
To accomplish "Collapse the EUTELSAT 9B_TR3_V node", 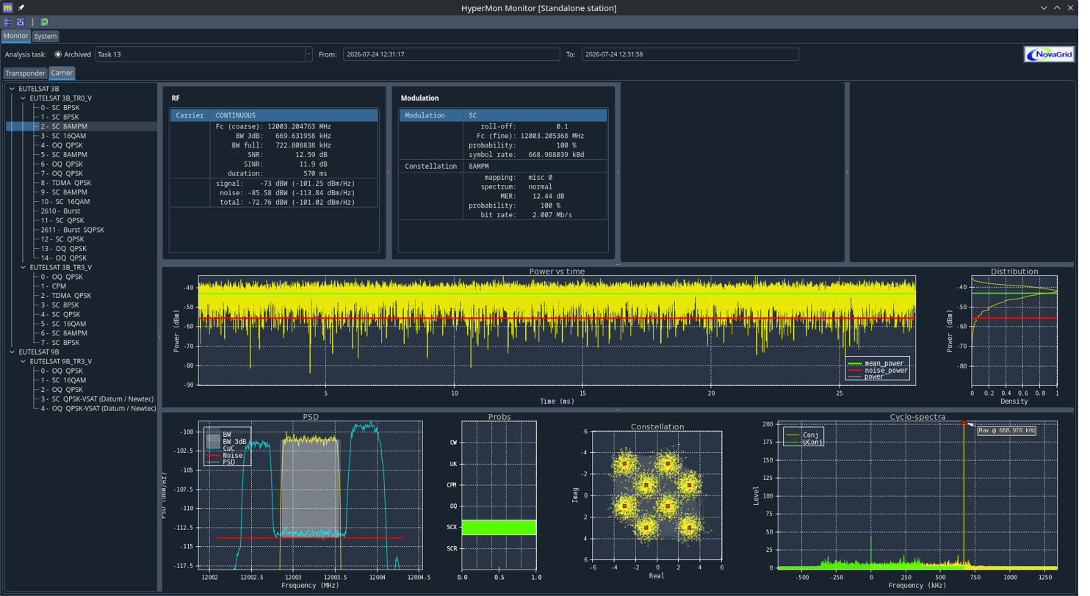I will [23, 362].
